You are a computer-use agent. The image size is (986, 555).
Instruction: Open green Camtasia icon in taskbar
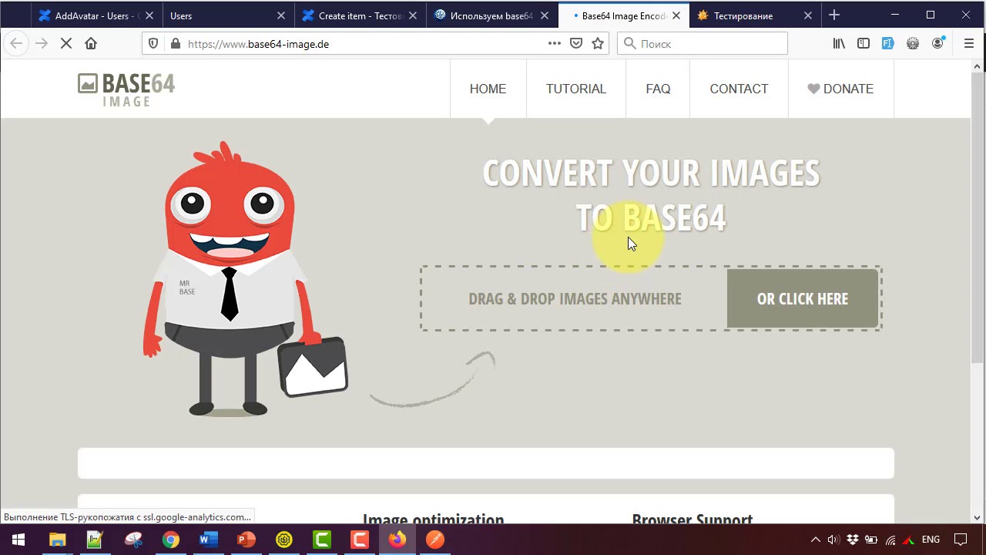pos(322,540)
